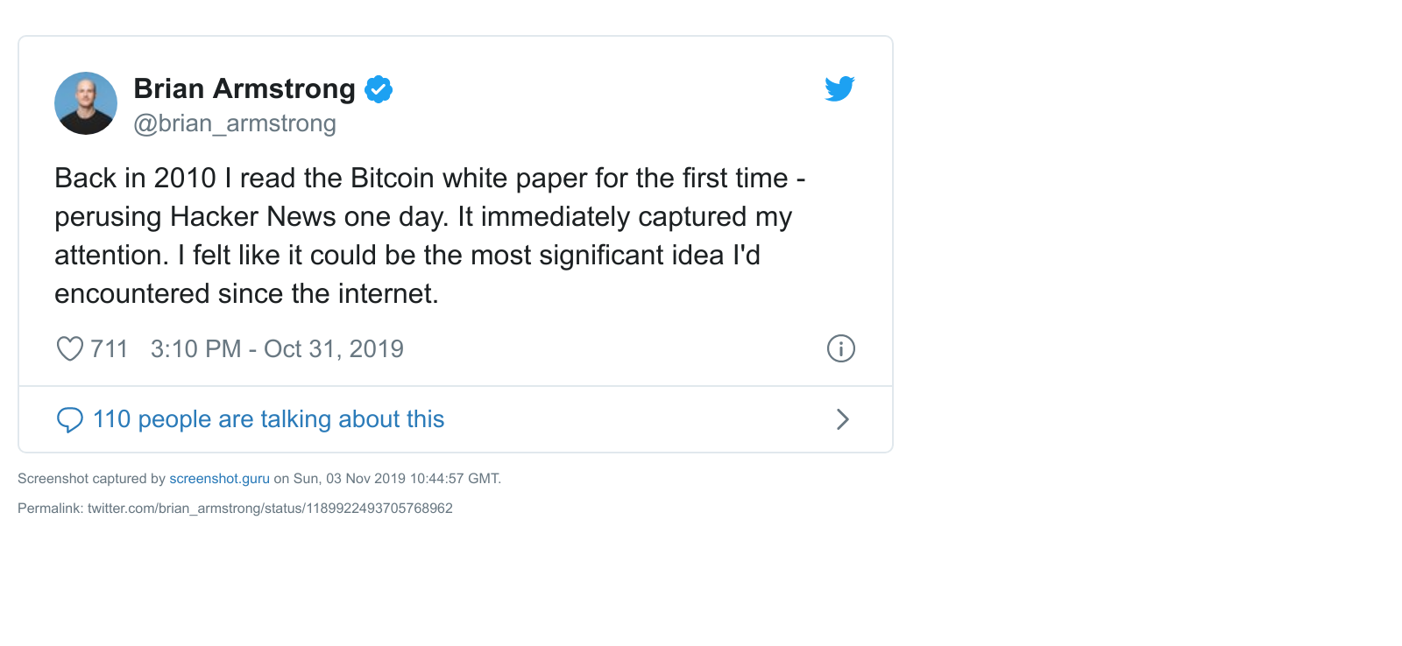
Task: Open the tweet info circle icon
Action: click(841, 348)
